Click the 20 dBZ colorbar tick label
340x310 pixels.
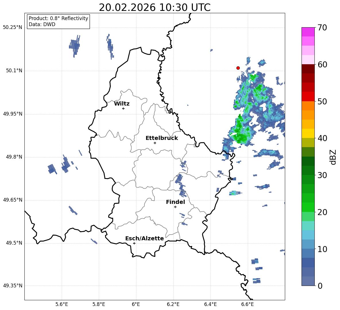click(x=322, y=212)
